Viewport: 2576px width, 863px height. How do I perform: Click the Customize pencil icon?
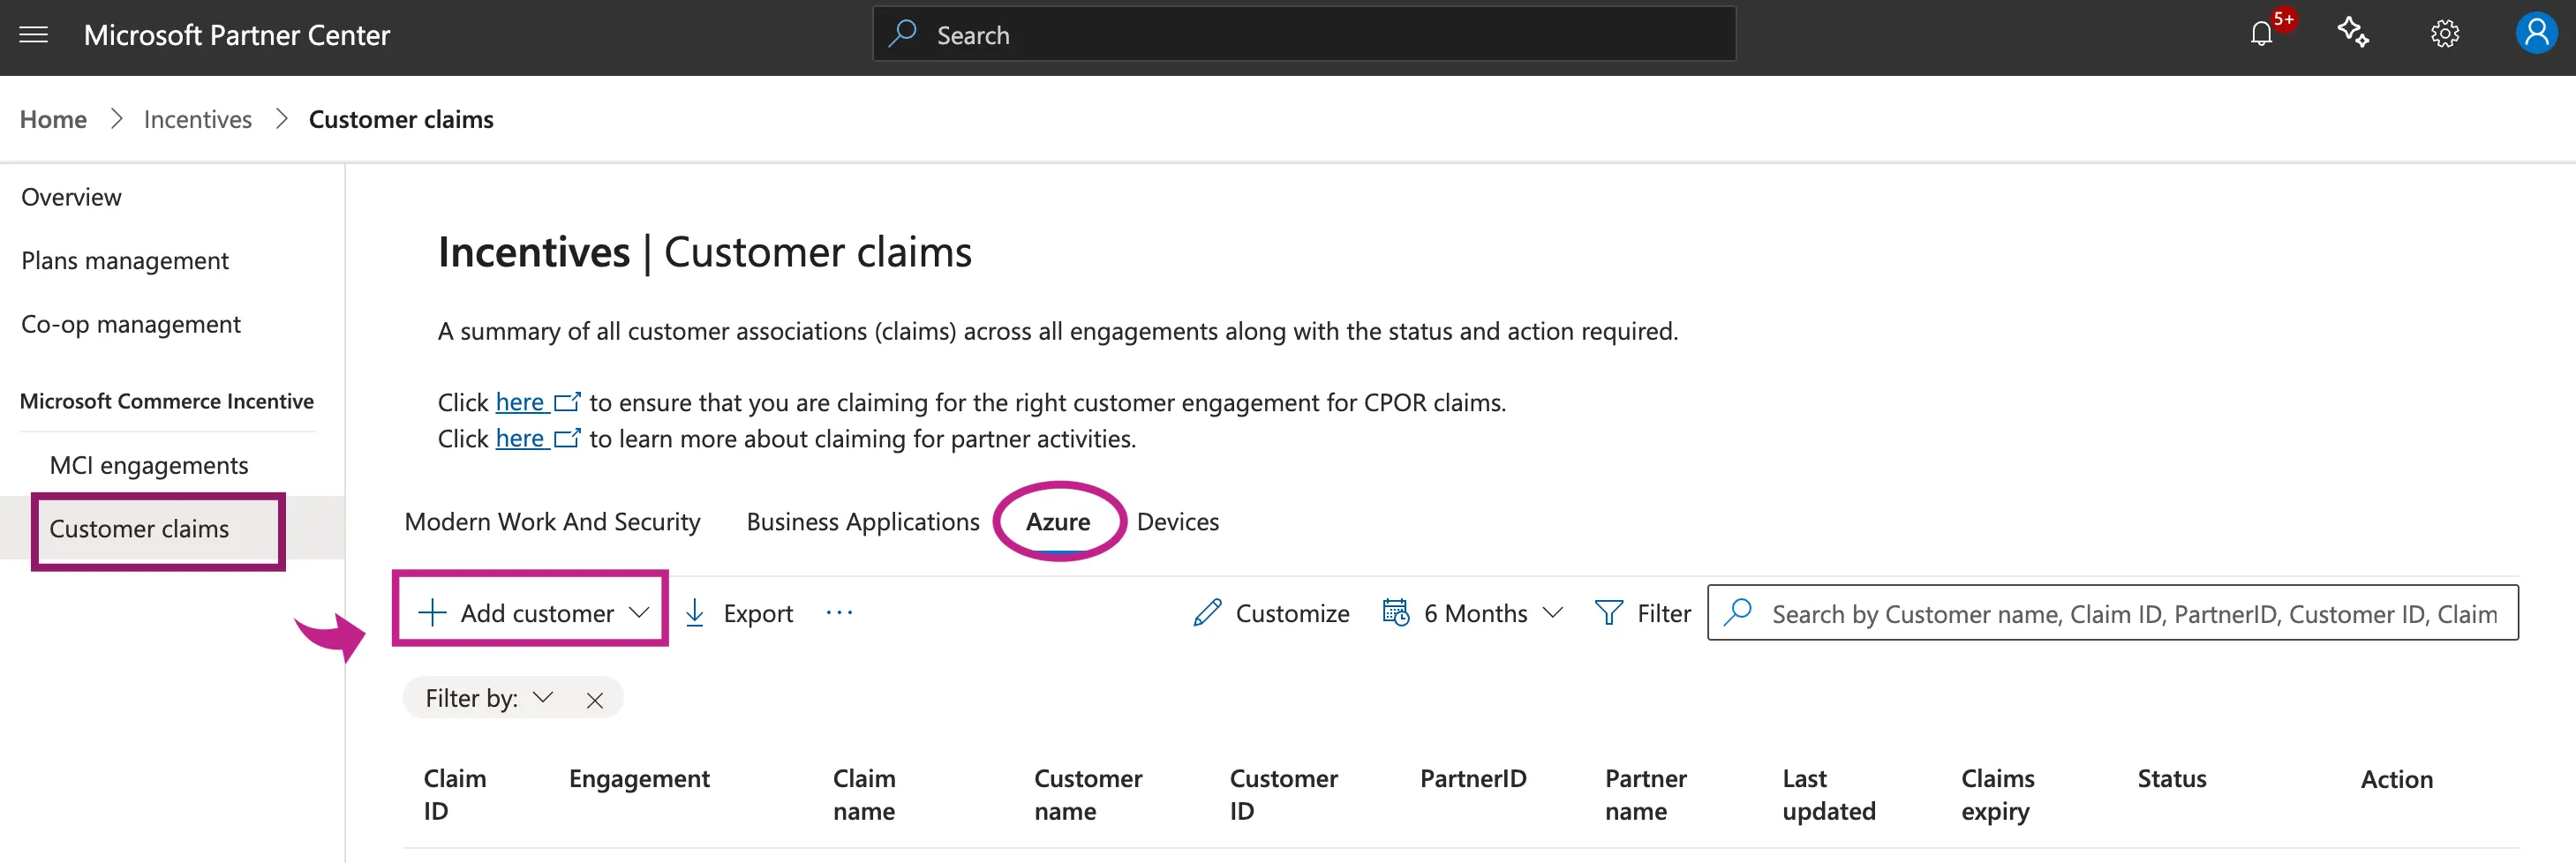1207,613
